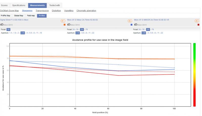Screen dimensions: 202x116
Task: Click the dark red color swatch for lens #3
Action: (x=198, y=25)
